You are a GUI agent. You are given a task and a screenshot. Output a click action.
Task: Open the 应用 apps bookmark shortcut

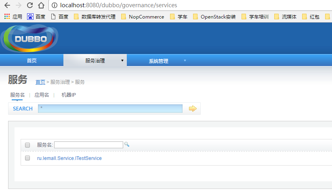coord(13,17)
